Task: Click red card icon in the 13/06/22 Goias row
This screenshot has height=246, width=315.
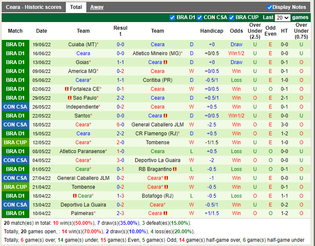Action: point(165,62)
